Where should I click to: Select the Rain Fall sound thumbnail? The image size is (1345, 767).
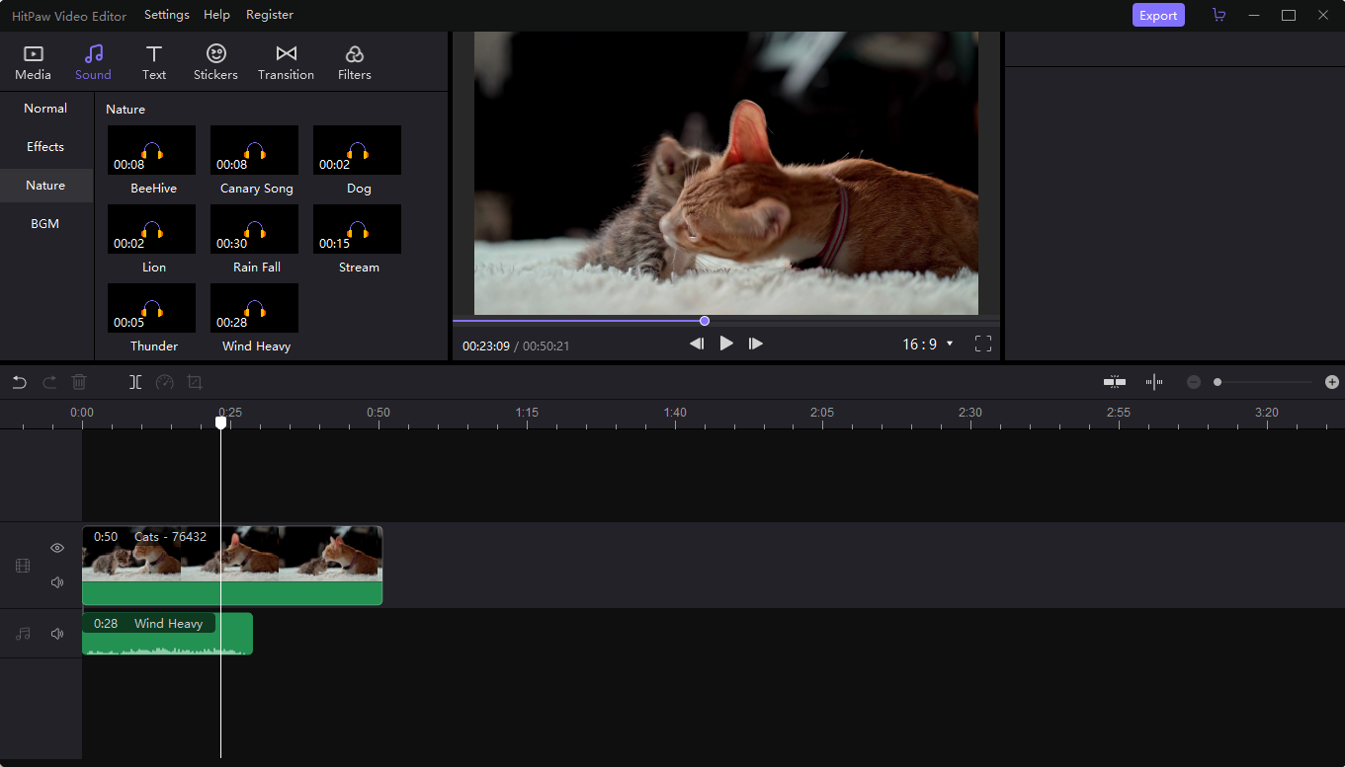(254, 229)
